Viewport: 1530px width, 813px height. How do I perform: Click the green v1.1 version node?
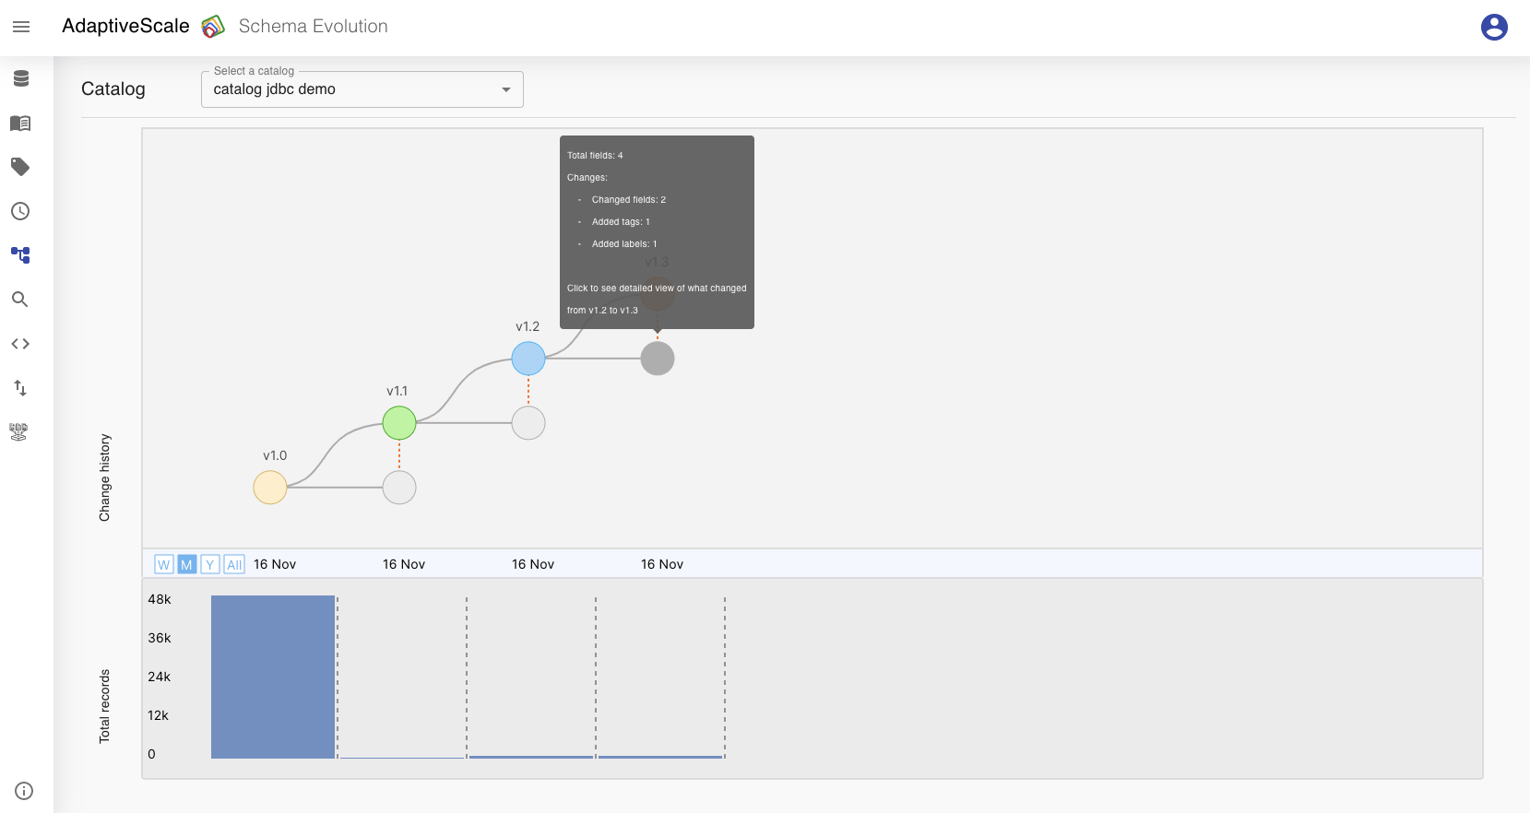[399, 423]
